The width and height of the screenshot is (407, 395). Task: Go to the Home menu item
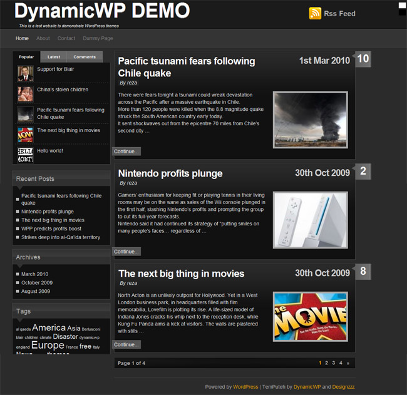22,38
